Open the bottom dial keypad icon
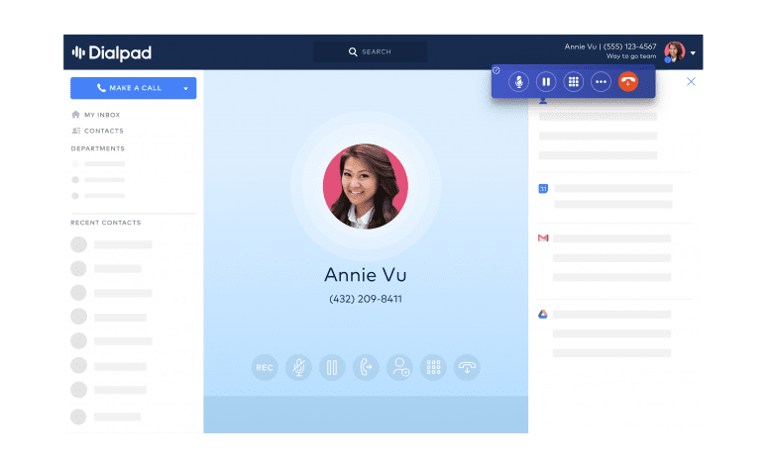Screen dimensions: 773x465 433,367
